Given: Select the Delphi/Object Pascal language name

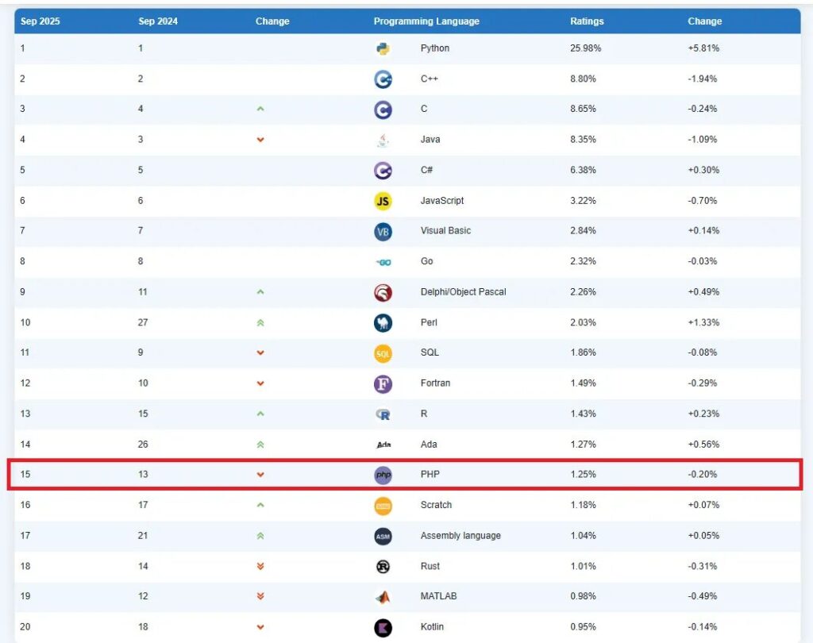Looking at the screenshot, I should click(463, 292).
